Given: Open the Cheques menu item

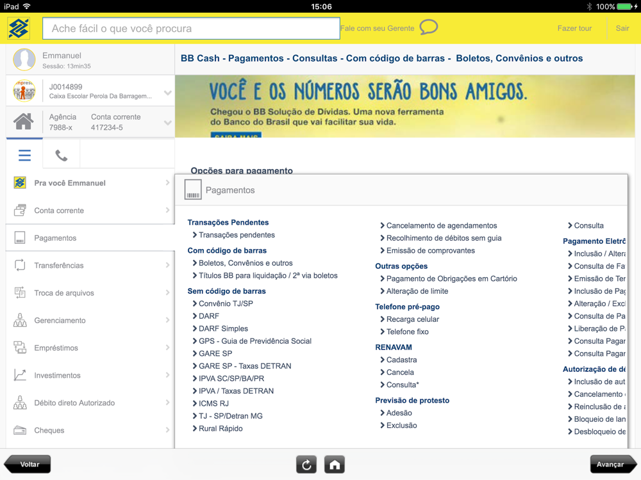Looking at the screenshot, I should click(x=90, y=430).
